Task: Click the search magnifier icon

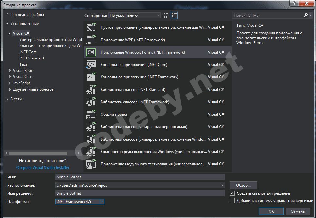Action: coord(306,15)
